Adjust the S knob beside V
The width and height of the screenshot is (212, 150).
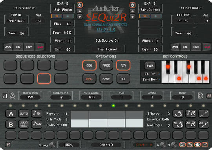pyautogui.click(x=174, y=145)
